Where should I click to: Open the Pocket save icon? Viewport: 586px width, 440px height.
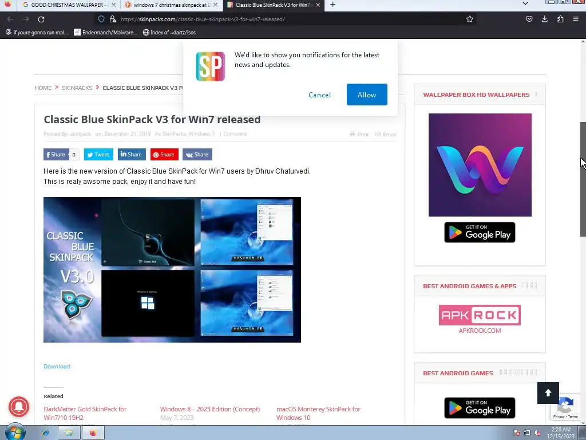click(x=529, y=19)
